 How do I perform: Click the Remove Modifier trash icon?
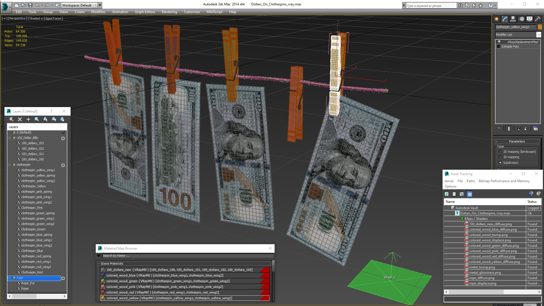526,129
